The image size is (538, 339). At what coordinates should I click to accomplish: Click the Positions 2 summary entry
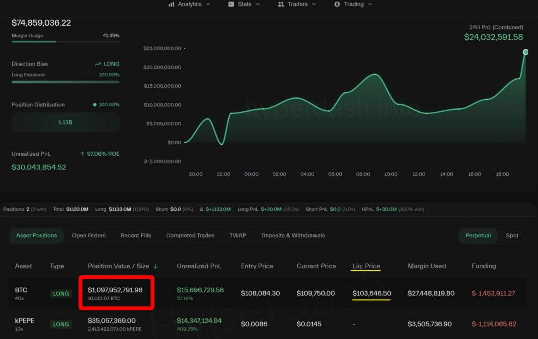25,209
